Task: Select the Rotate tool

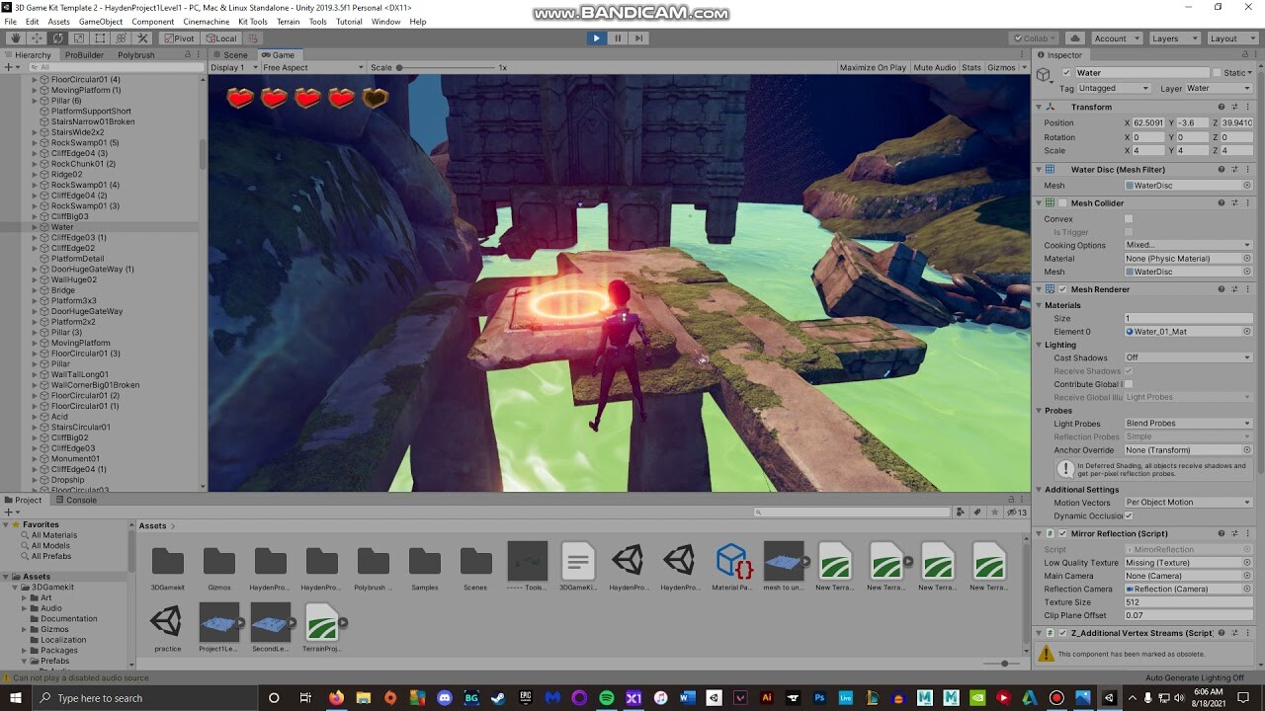Action: (x=57, y=38)
